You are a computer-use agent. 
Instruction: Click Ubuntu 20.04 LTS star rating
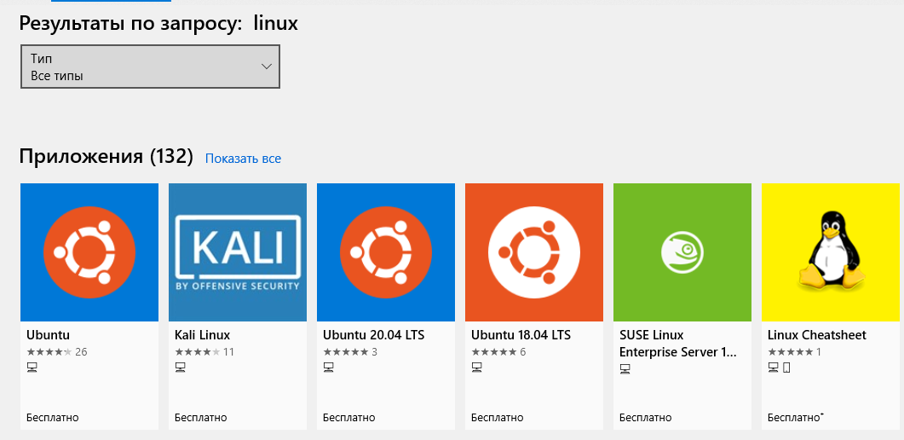(x=345, y=352)
